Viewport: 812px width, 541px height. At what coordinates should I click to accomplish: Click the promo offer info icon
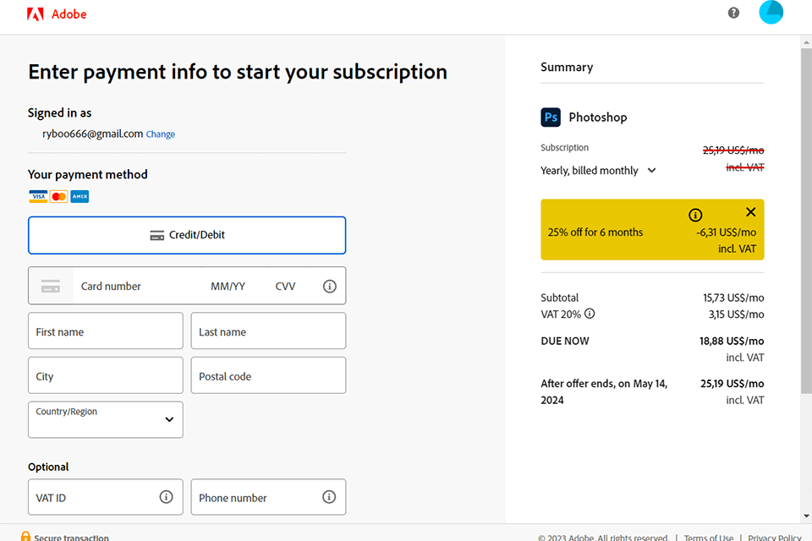695,215
